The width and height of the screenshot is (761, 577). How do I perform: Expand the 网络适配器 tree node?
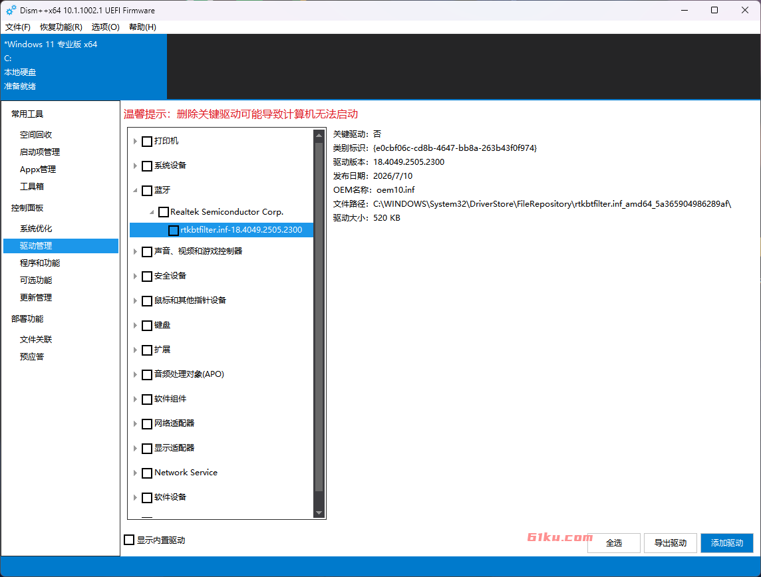point(136,424)
